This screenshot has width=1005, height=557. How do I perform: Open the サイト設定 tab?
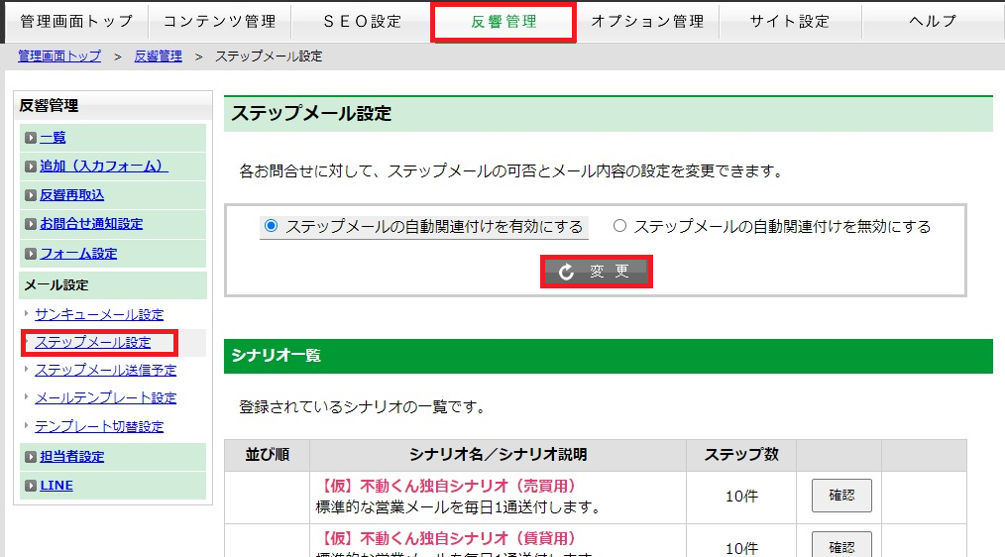click(x=790, y=21)
